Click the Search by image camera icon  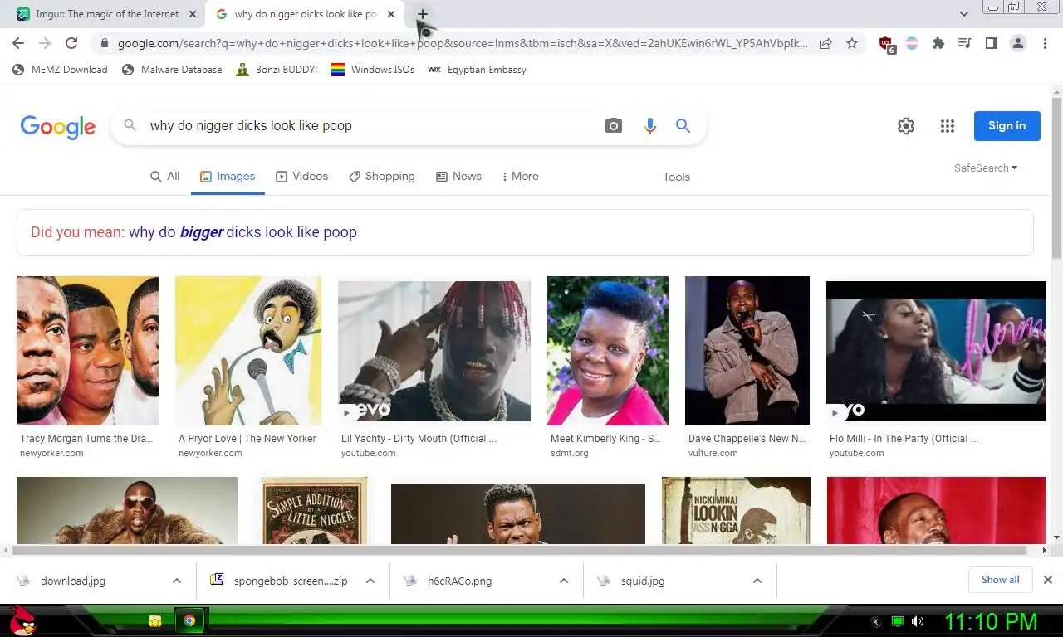pyautogui.click(x=614, y=125)
